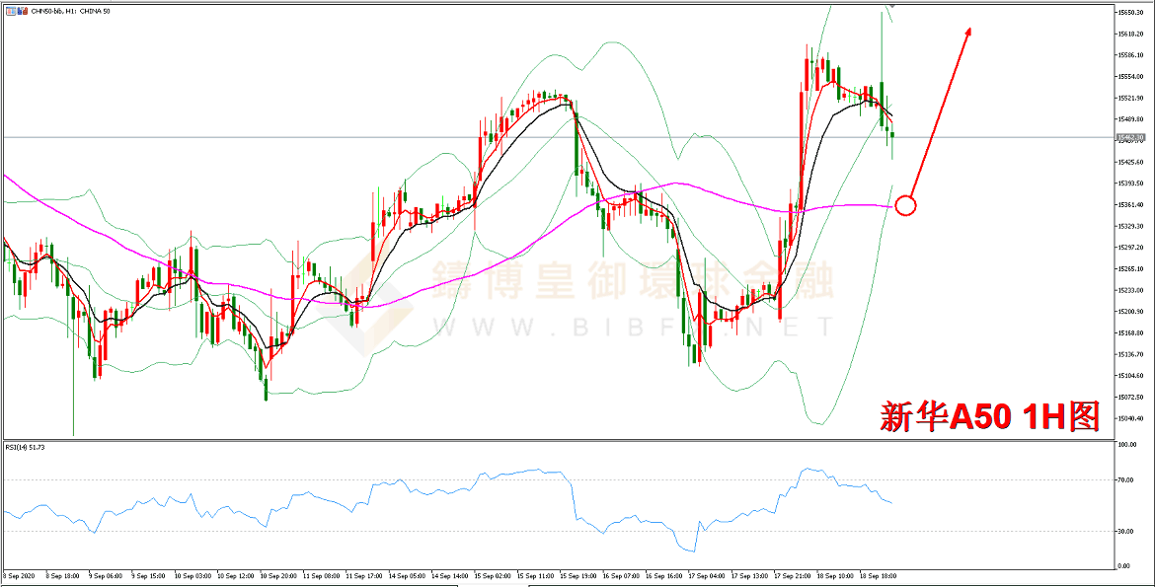Click the 70.00 level on RSI scale
Viewport: 1155px width, 587px height.
1124,480
